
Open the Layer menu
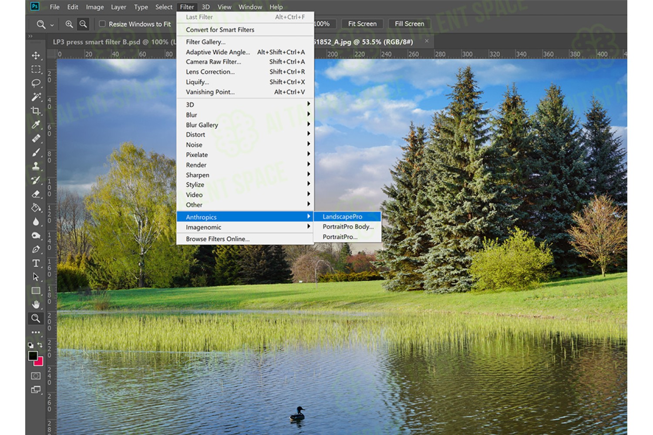[x=118, y=7]
